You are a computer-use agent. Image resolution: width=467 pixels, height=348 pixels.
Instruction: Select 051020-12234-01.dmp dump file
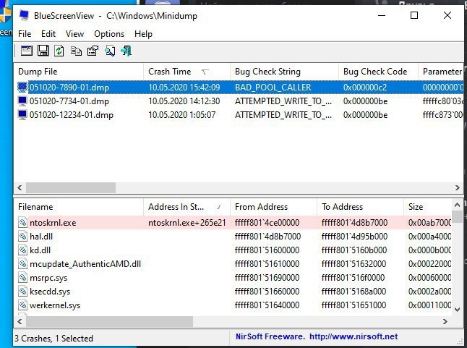coord(71,115)
